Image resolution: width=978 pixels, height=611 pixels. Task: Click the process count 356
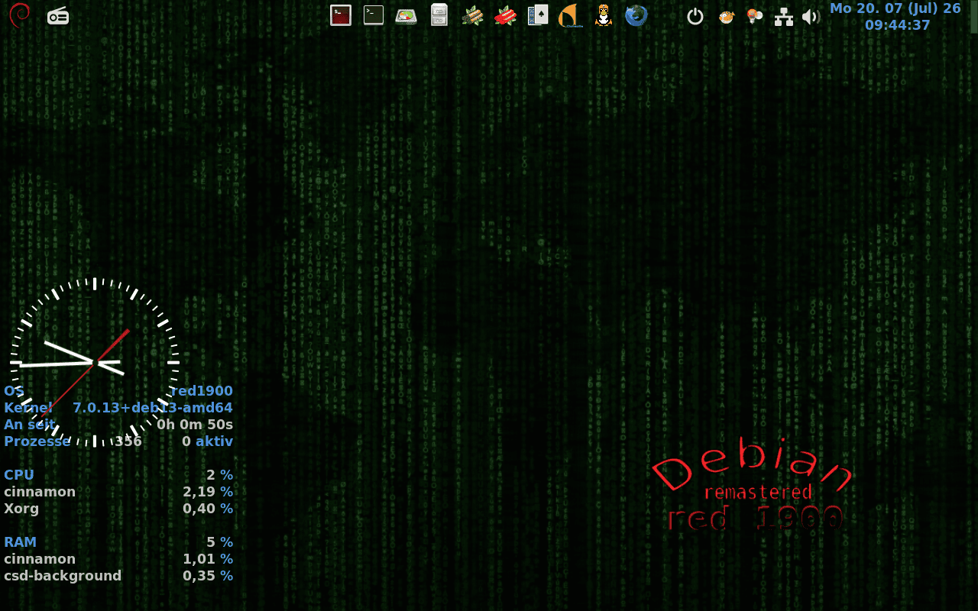[x=128, y=441]
